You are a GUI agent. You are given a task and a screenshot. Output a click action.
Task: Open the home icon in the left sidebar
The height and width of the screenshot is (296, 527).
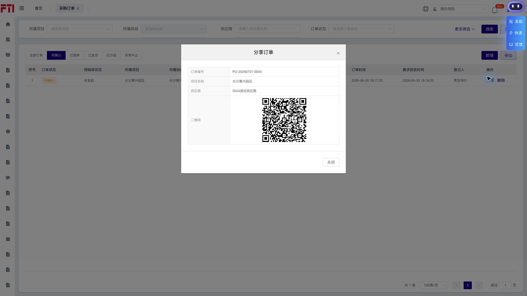pyautogui.click(x=8, y=24)
